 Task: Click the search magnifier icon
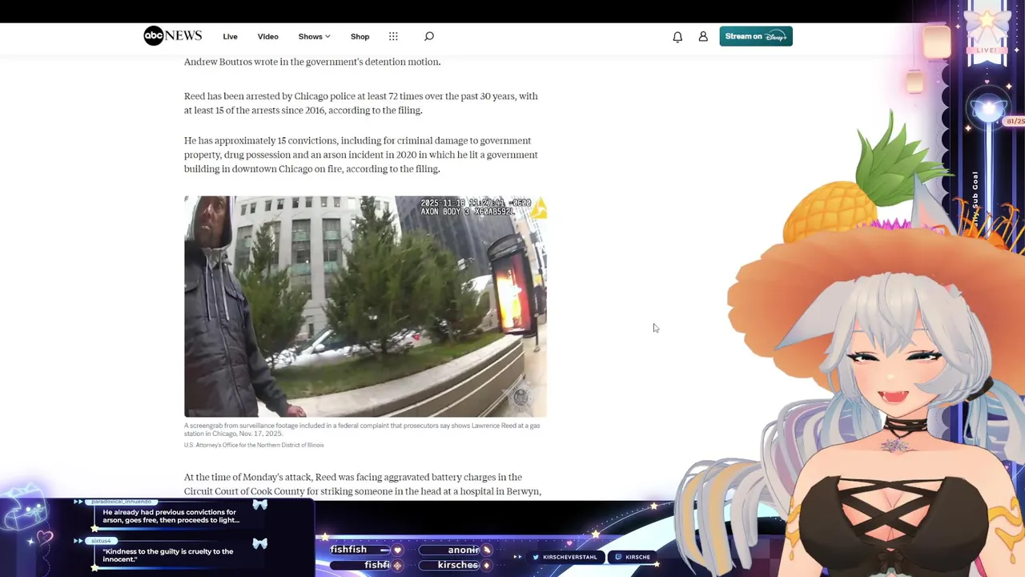coord(429,36)
